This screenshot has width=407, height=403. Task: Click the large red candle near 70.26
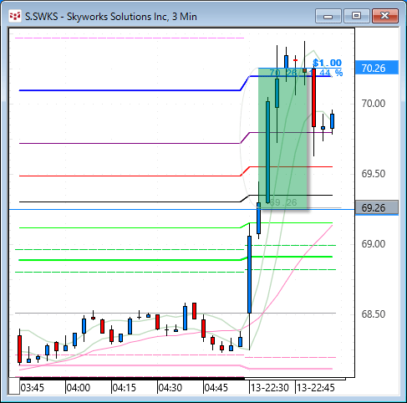click(x=313, y=98)
